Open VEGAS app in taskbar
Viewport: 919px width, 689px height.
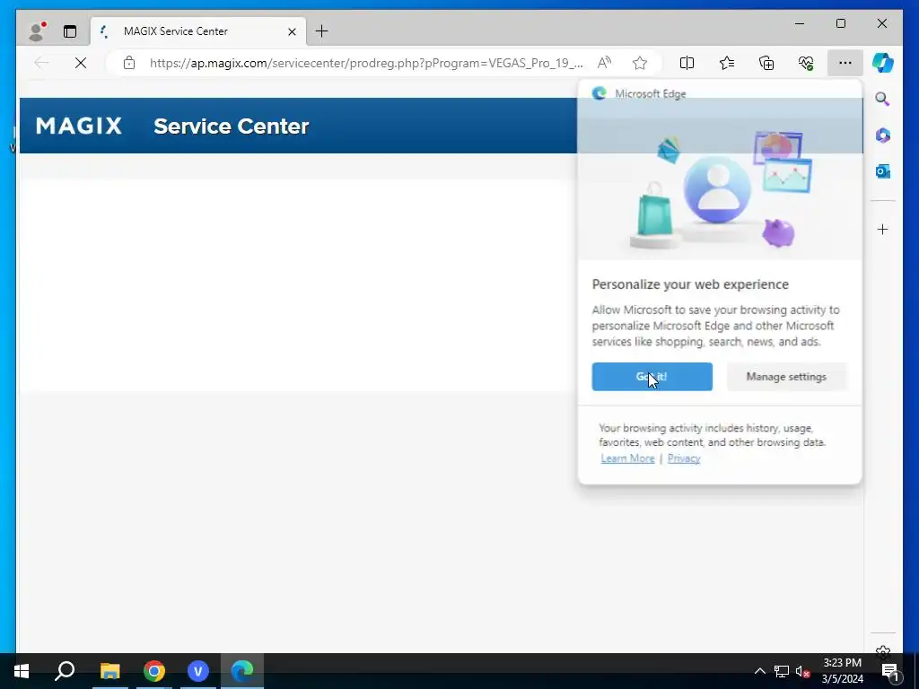point(198,671)
